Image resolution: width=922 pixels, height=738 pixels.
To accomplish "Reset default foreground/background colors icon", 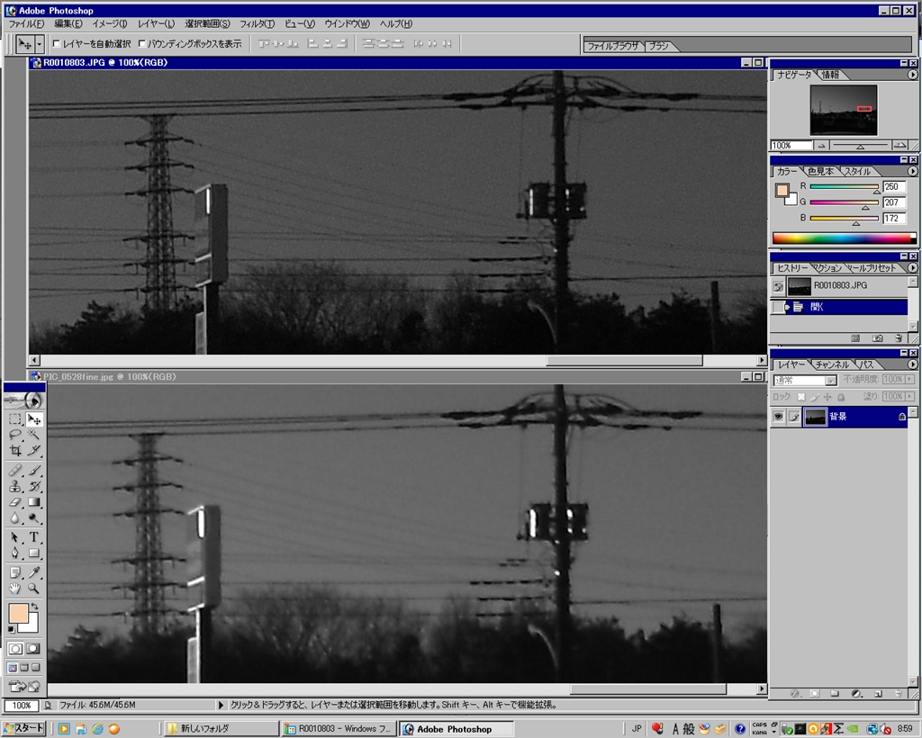I will pos(12,630).
